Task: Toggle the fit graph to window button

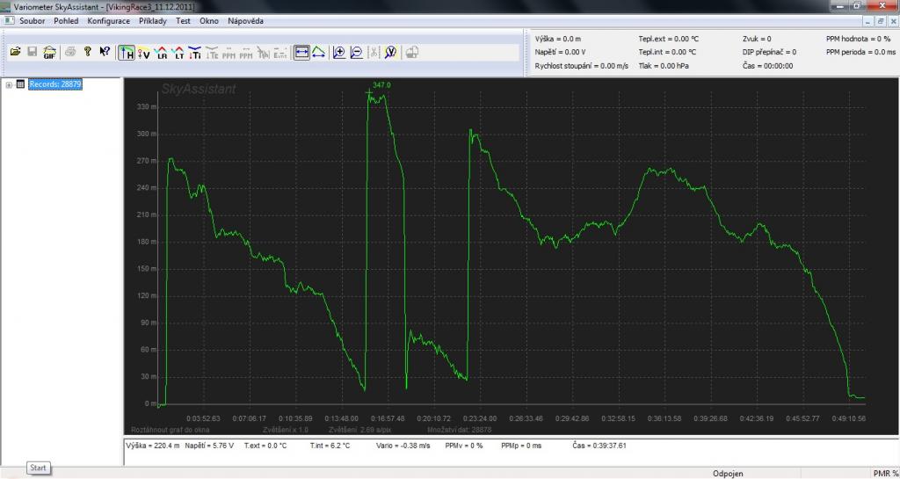Action: click(301, 52)
